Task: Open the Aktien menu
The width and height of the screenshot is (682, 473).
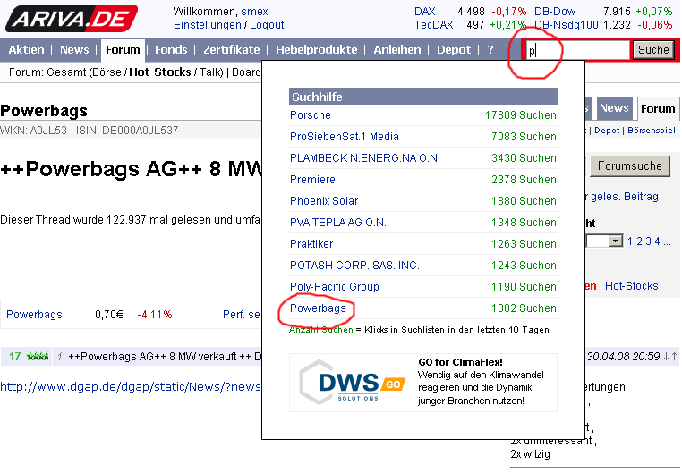Action: tap(27, 50)
